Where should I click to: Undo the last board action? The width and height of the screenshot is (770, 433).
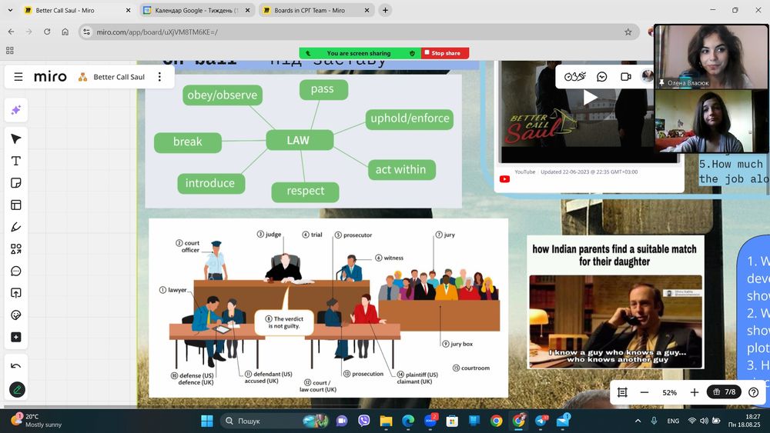(x=15, y=366)
